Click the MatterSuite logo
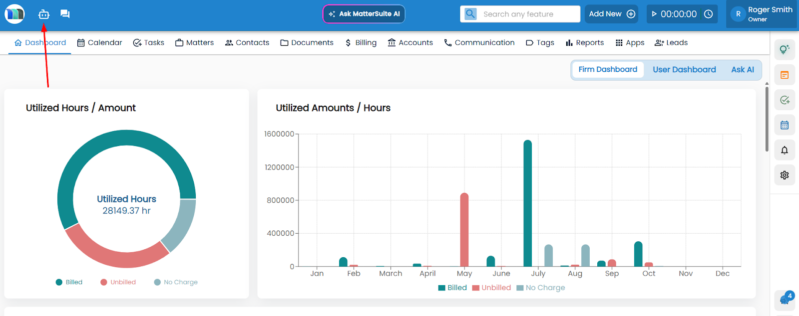The height and width of the screenshot is (316, 799). point(14,14)
